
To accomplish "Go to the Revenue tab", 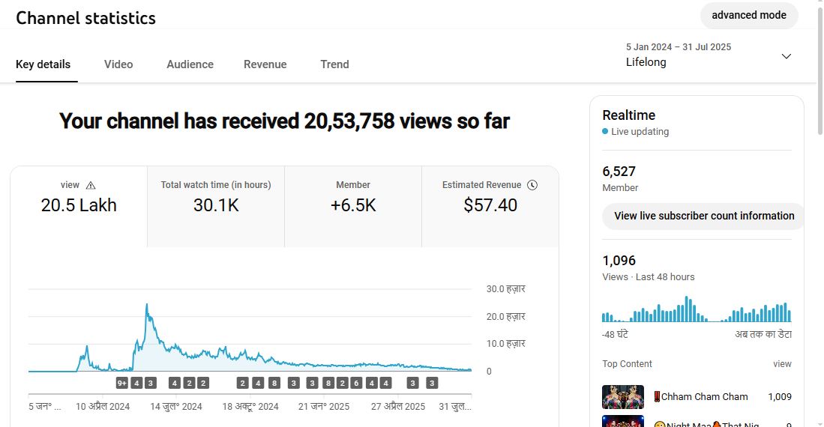I will click(265, 64).
